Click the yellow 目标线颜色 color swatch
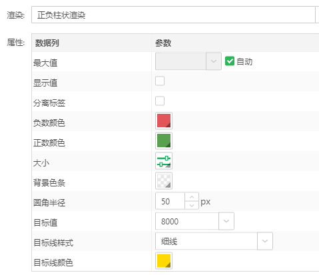Screen dimensions: 319x275 [164, 261]
